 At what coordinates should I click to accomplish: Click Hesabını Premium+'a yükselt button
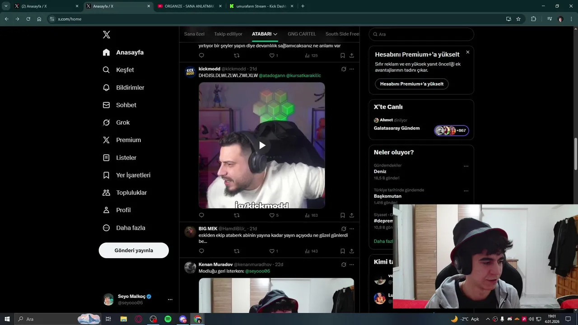(411, 84)
